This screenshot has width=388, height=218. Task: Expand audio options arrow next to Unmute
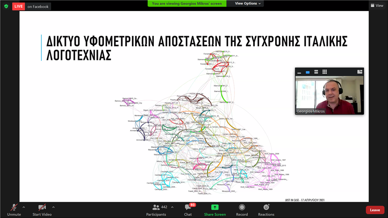pyautogui.click(x=24, y=207)
